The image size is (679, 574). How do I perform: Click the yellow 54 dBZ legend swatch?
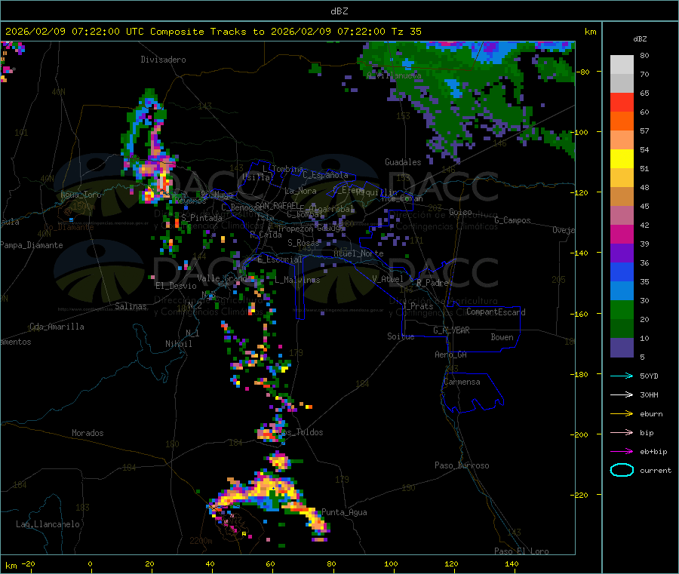(622, 159)
